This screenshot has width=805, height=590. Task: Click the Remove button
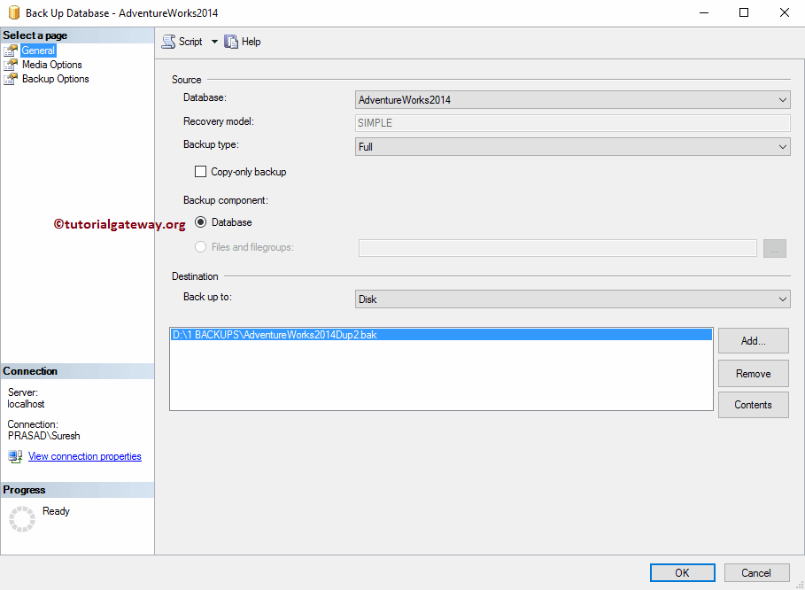pos(753,374)
